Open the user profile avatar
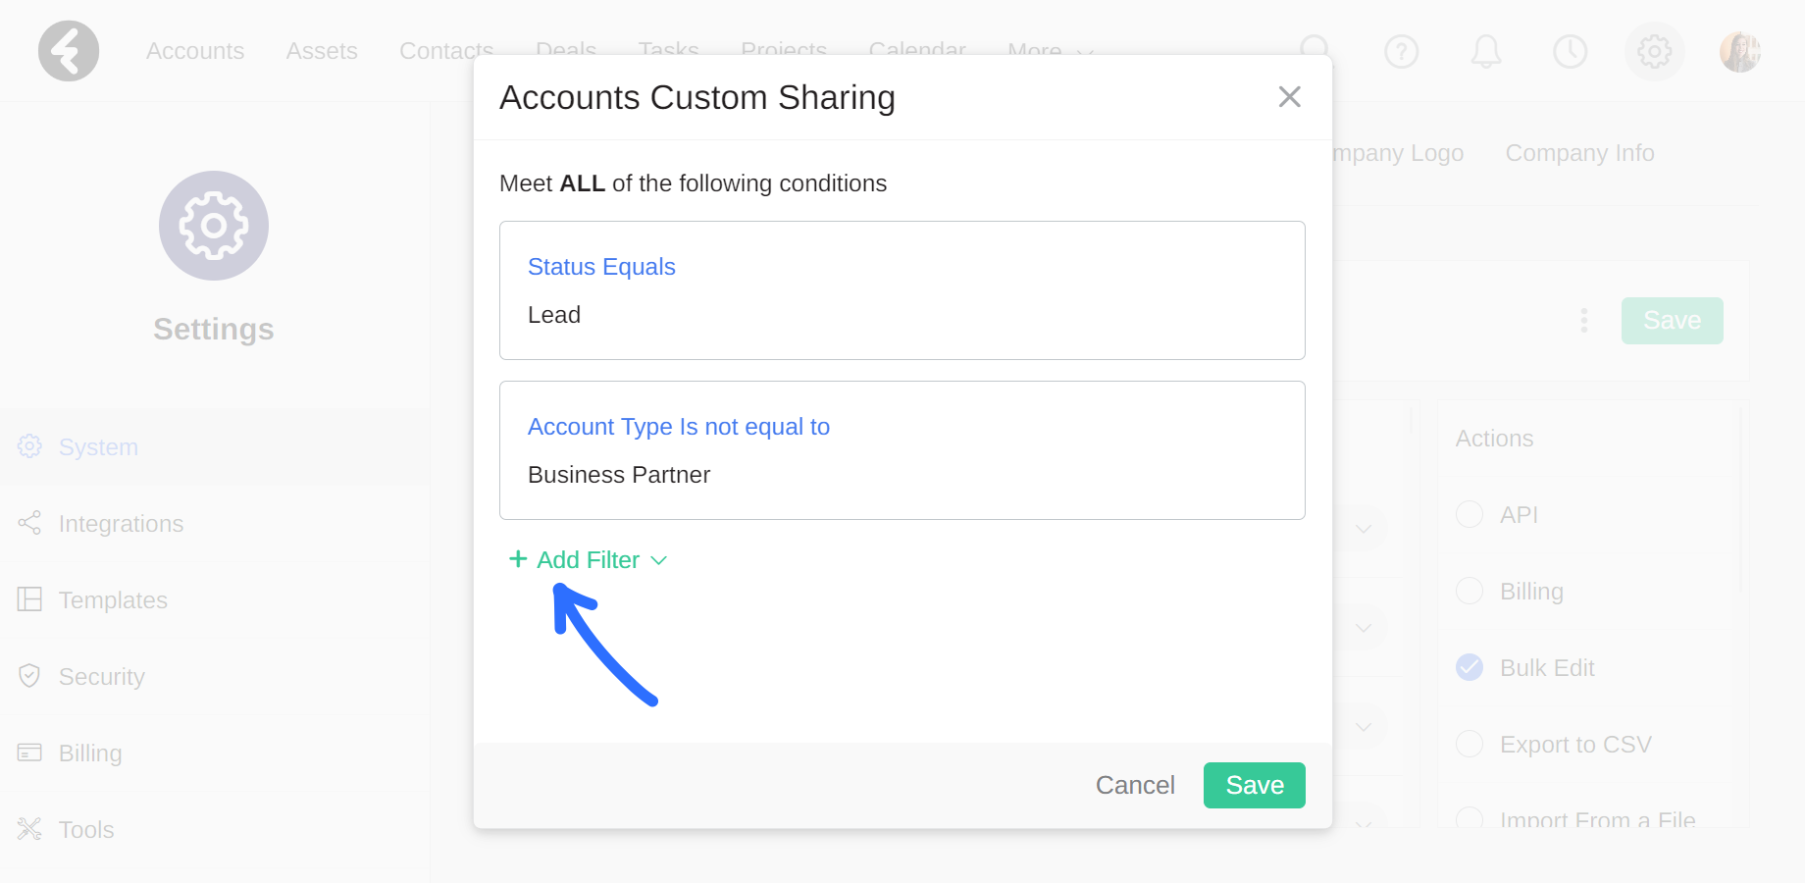Screen dimensions: 1805x883 tap(1740, 51)
